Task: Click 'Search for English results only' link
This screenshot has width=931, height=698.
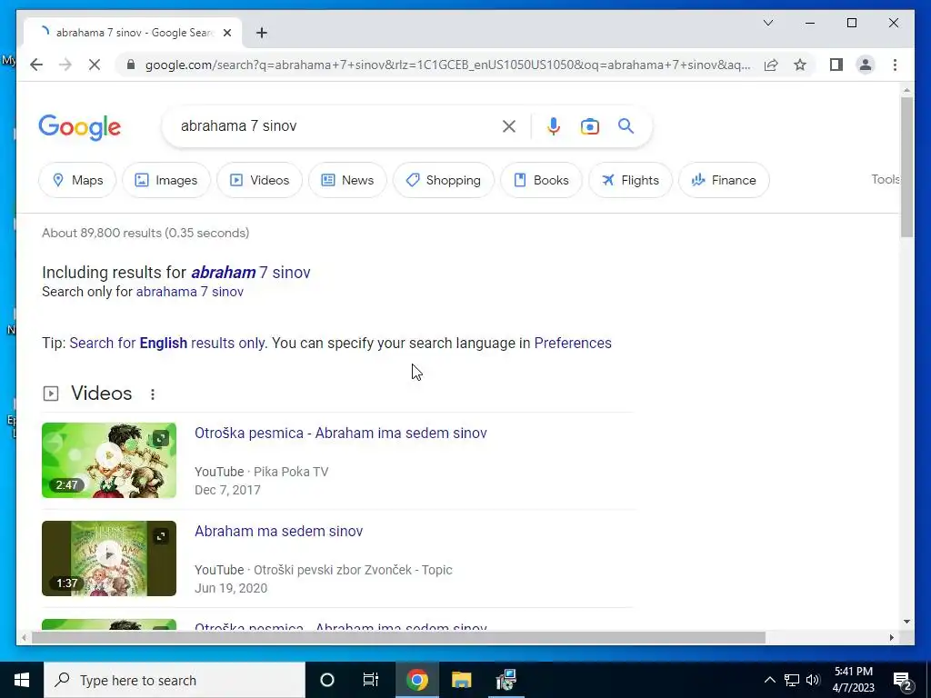Action: [168, 343]
